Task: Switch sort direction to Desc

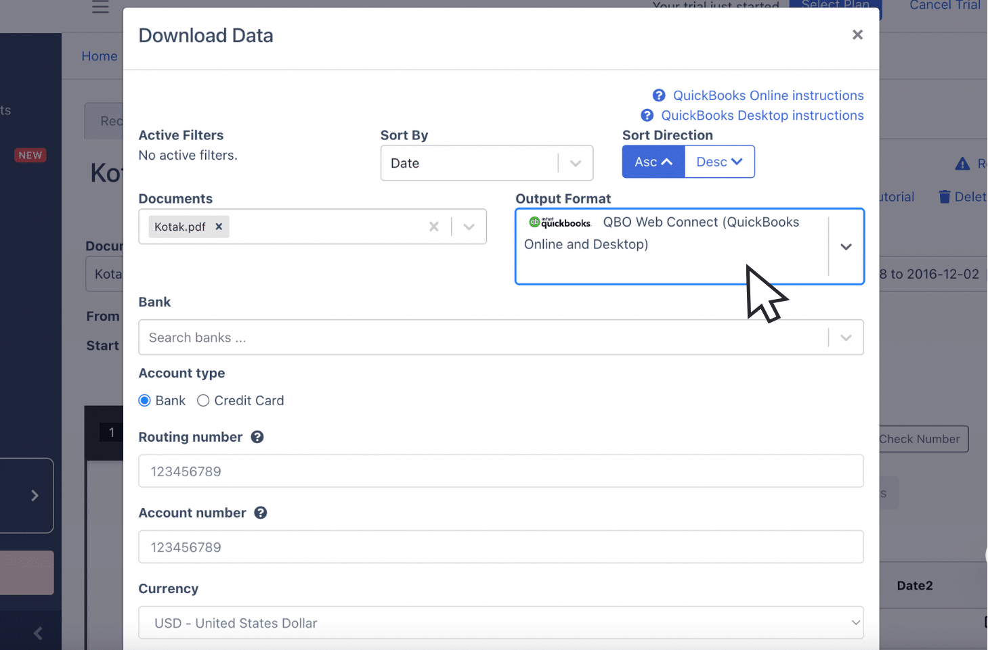Action: (x=719, y=162)
